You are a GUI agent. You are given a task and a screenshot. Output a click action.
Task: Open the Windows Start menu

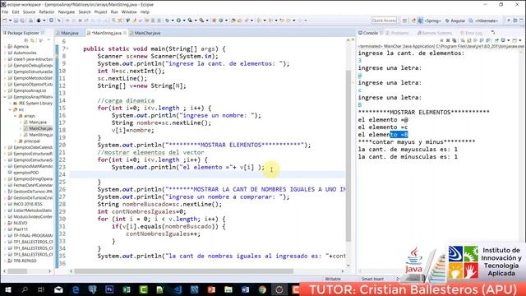click(7, 289)
